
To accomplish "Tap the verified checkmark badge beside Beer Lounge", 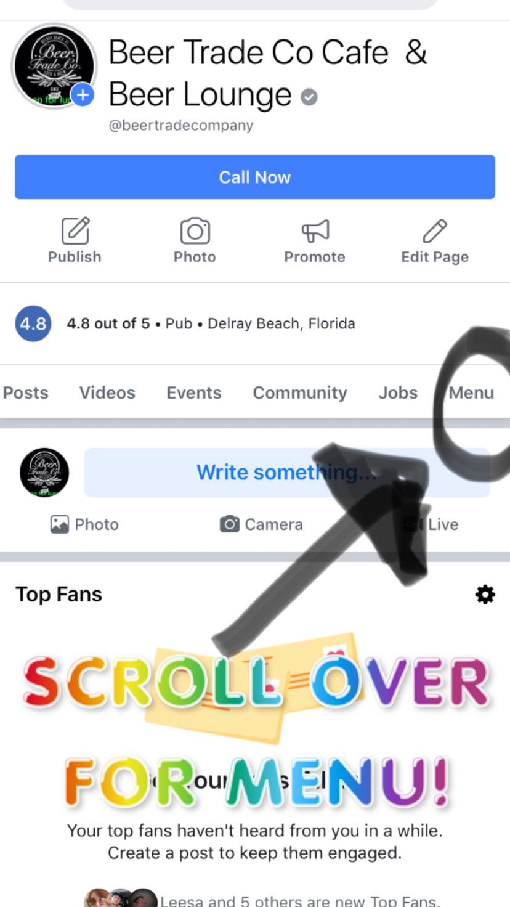I will 309,97.
